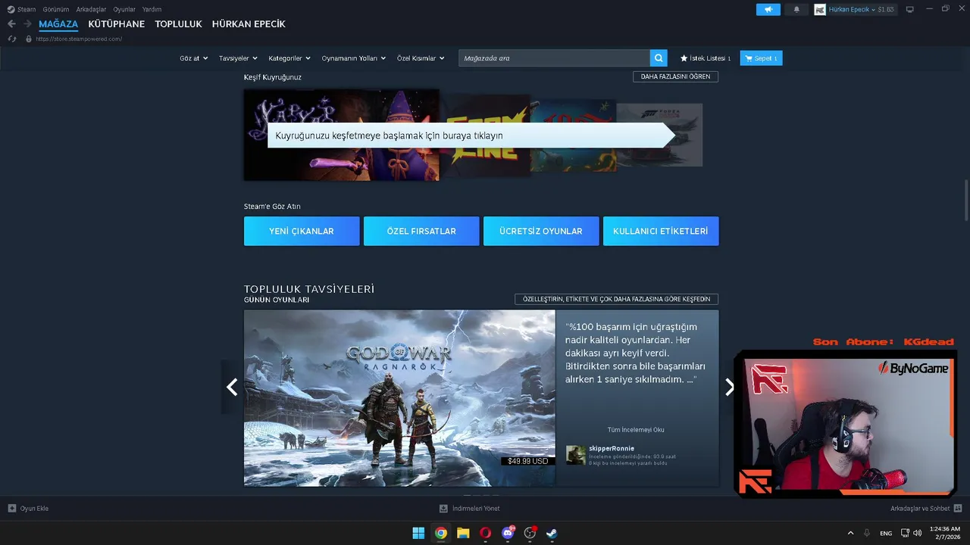
Task: Click the Steam logo in title bar
Action: coord(11,9)
